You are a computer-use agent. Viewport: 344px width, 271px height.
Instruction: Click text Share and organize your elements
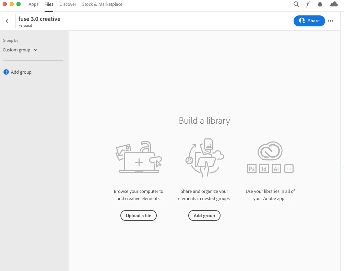coord(204,195)
